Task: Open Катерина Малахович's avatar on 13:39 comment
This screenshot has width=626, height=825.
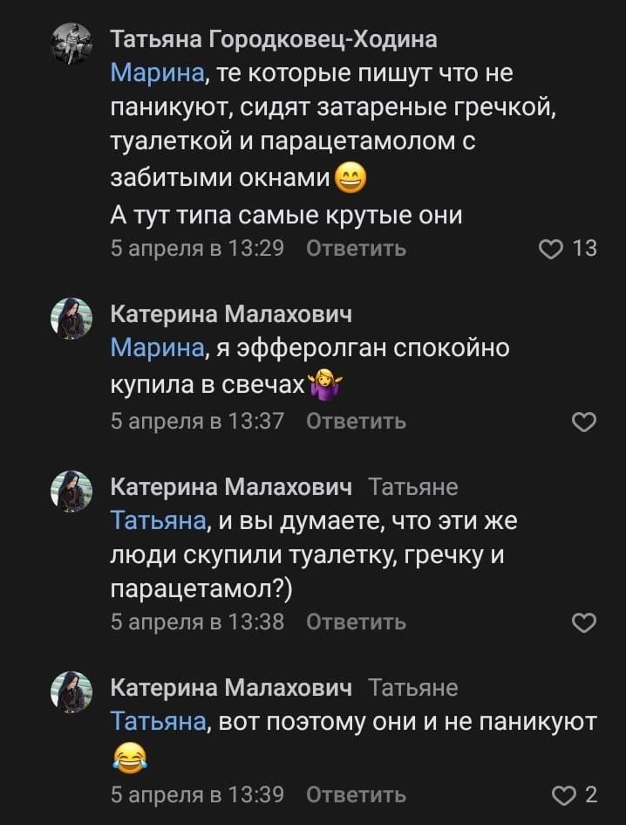Action: [71, 692]
